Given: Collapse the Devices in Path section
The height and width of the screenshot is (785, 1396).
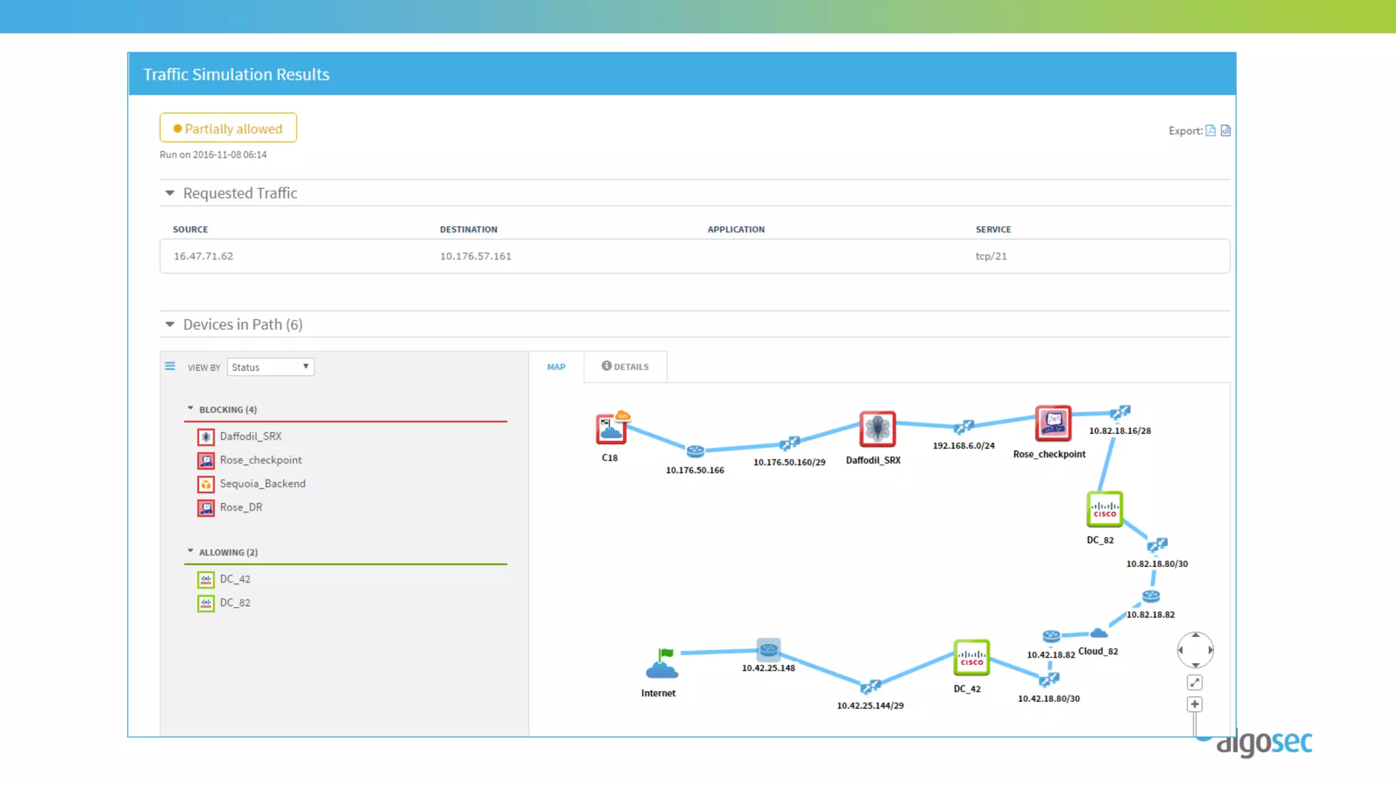Looking at the screenshot, I should pyautogui.click(x=170, y=324).
